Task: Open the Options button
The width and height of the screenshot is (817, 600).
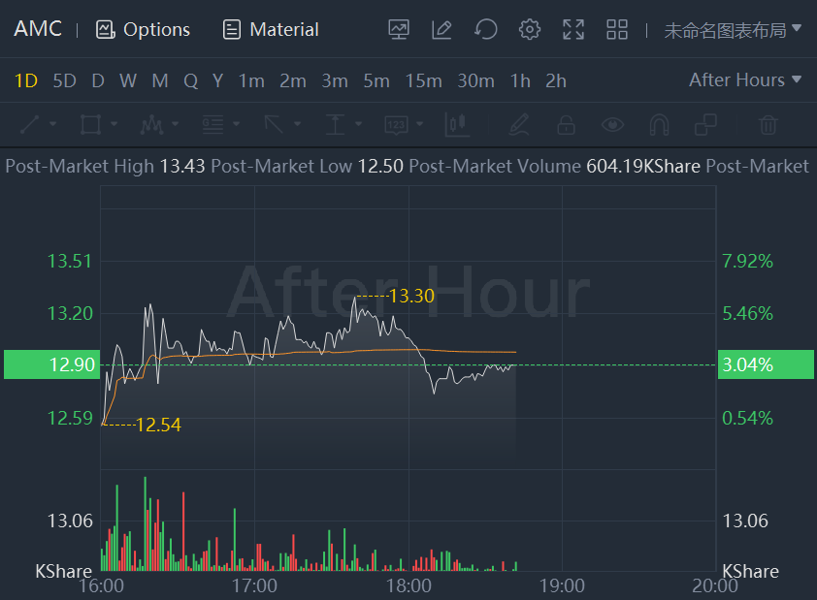Action: coord(143,29)
